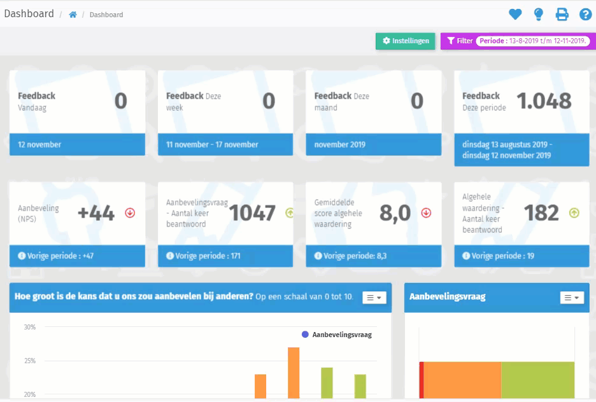Image resolution: width=596 pixels, height=402 pixels.
Task: Click the Feedback Deze week card
Action: click(225, 113)
